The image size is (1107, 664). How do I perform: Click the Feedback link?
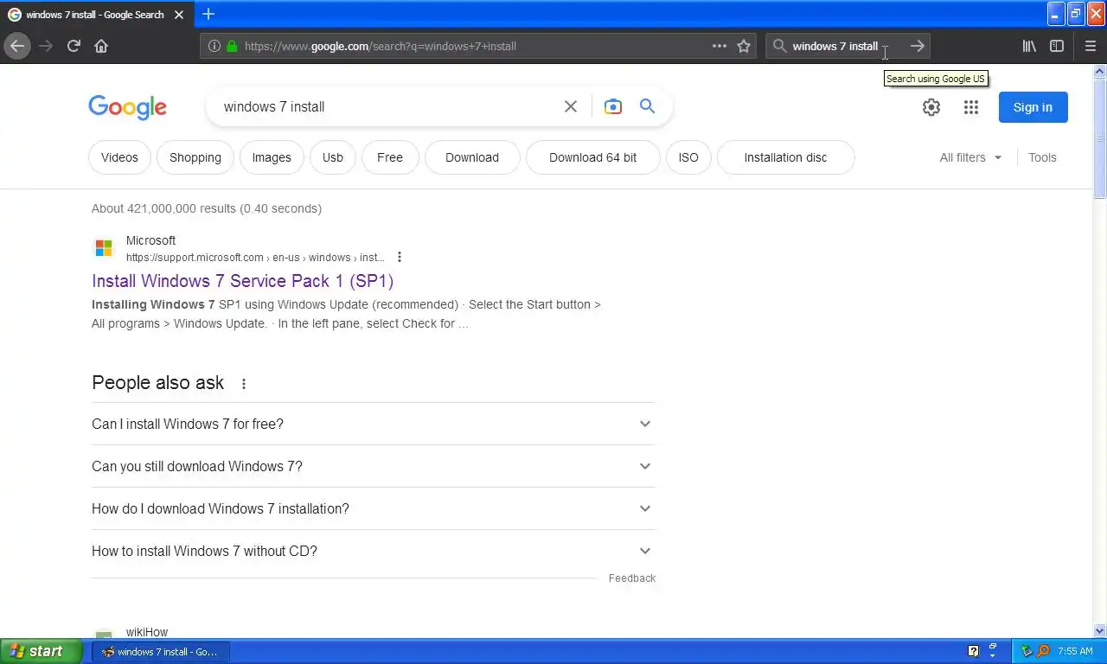632,578
